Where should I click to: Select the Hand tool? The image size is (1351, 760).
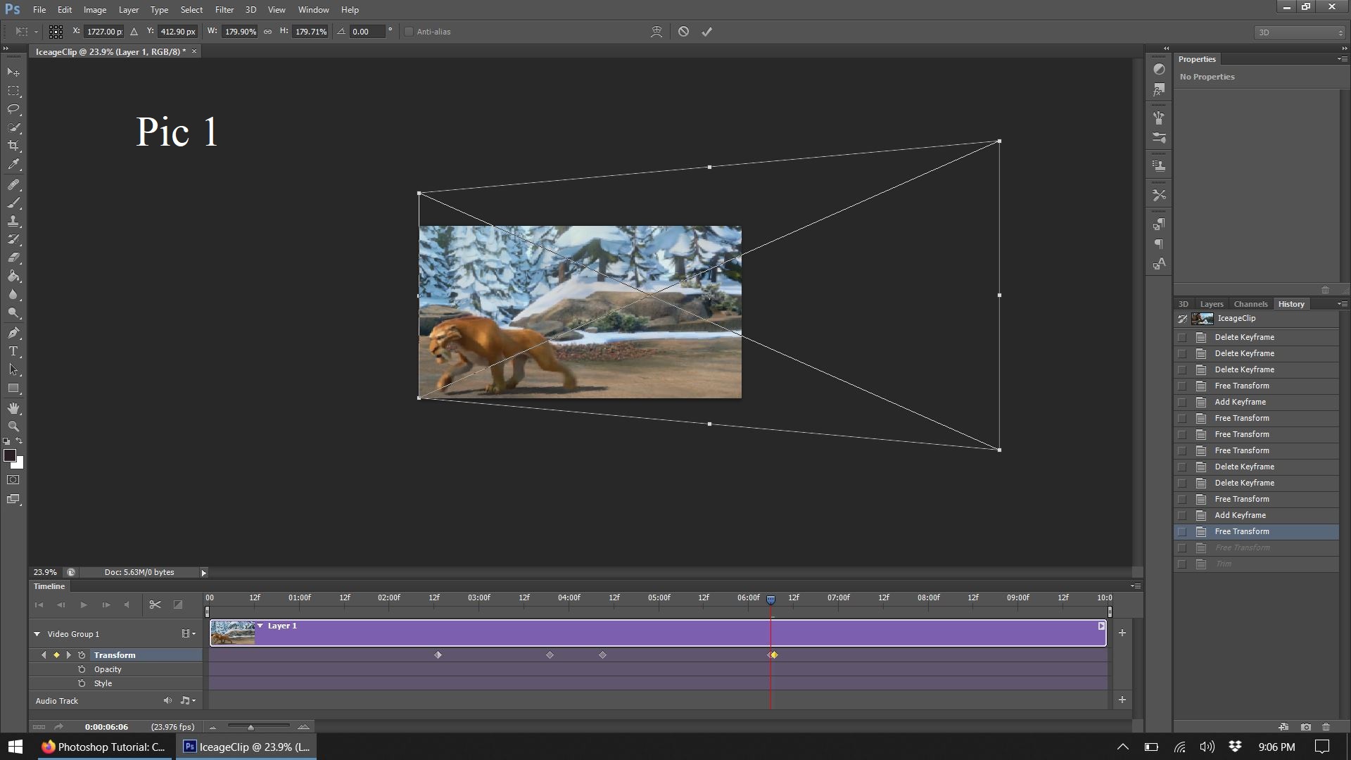click(x=13, y=408)
